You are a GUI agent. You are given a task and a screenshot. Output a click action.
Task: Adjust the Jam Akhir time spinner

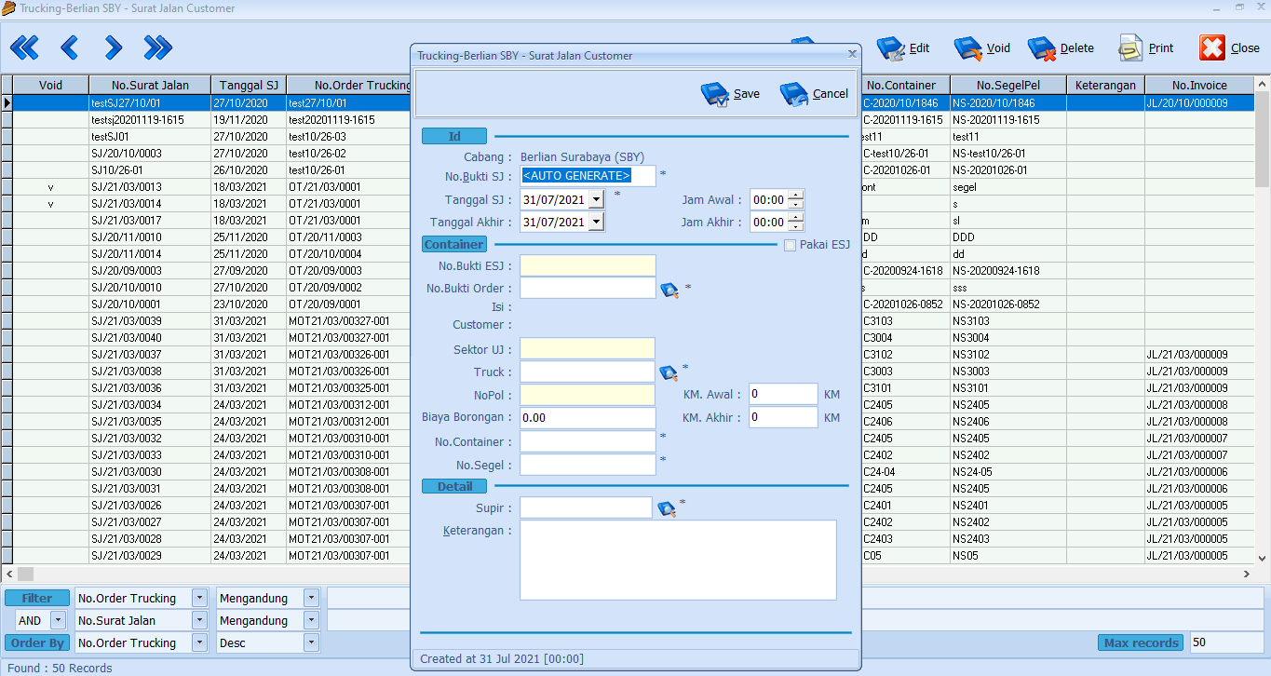[x=795, y=223]
